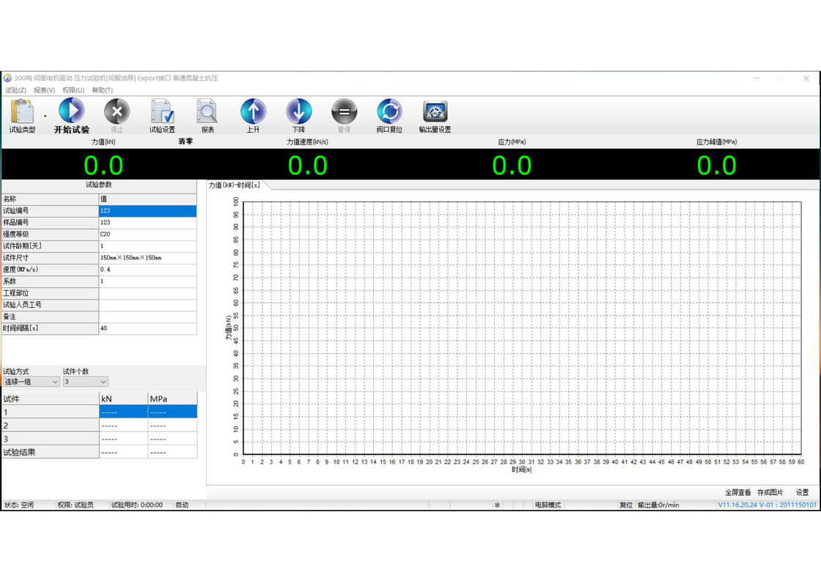Click the 清零 (zero) button
Viewport: 821px width, 586px height.
tap(185, 141)
